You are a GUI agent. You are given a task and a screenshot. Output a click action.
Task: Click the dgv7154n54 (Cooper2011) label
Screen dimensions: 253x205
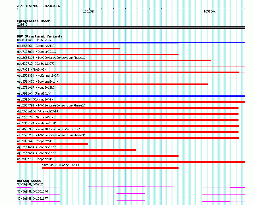point(37,147)
